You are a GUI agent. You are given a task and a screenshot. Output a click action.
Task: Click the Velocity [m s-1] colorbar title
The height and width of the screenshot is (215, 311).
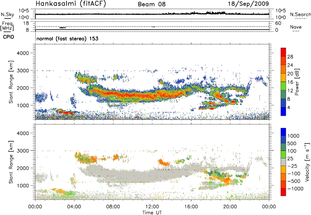(307, 162)
